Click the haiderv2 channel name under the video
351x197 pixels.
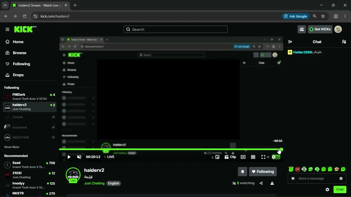point(94,170)
